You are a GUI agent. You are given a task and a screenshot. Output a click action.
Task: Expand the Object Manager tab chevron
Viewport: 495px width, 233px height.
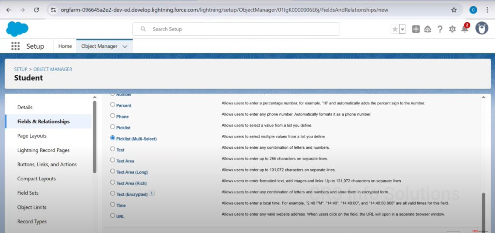[x=125, y=46]
